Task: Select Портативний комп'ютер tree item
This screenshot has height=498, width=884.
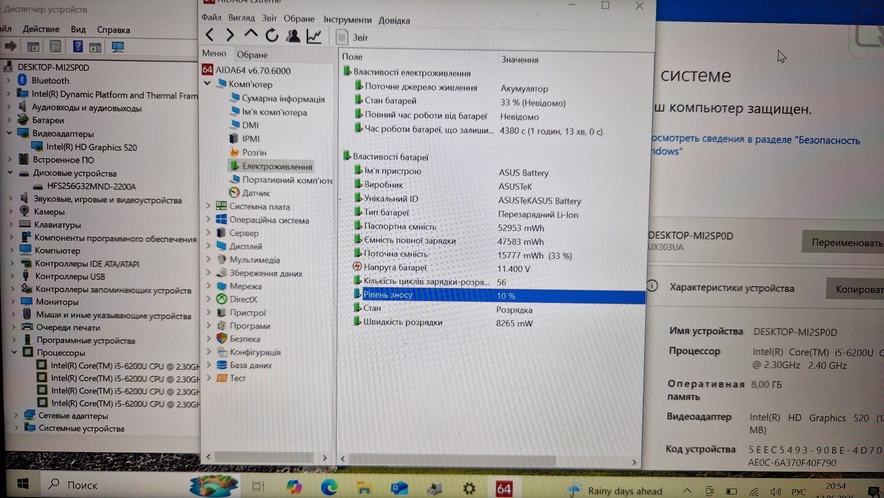Action: (288, 180)
